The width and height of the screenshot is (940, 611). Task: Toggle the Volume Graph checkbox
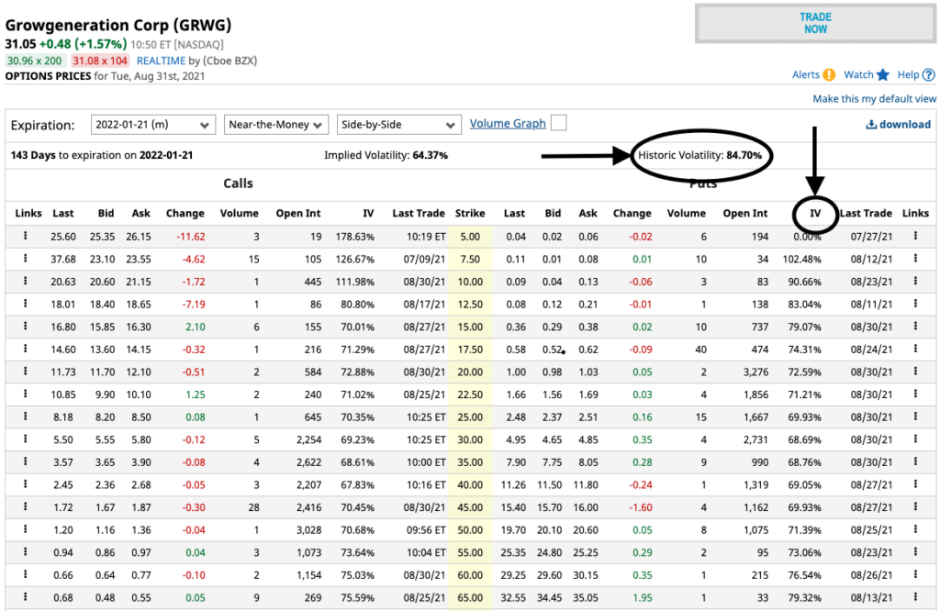(x=558, y=123)
